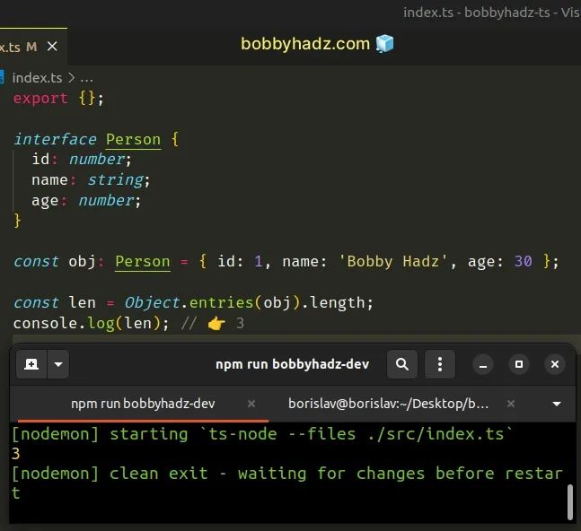Click terminal title 'npm run bobbyhadz-dev'

pyautogui.click(x=293, y=364)
